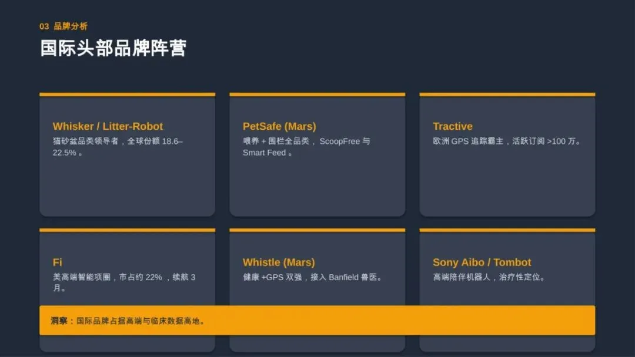Select the slide title "国际头部品牌阵营"
This screenshot has width=635, height=357.
(x=113, y=48)
